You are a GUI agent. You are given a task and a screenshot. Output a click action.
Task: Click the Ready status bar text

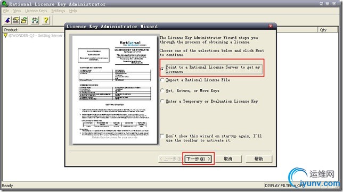7,186
